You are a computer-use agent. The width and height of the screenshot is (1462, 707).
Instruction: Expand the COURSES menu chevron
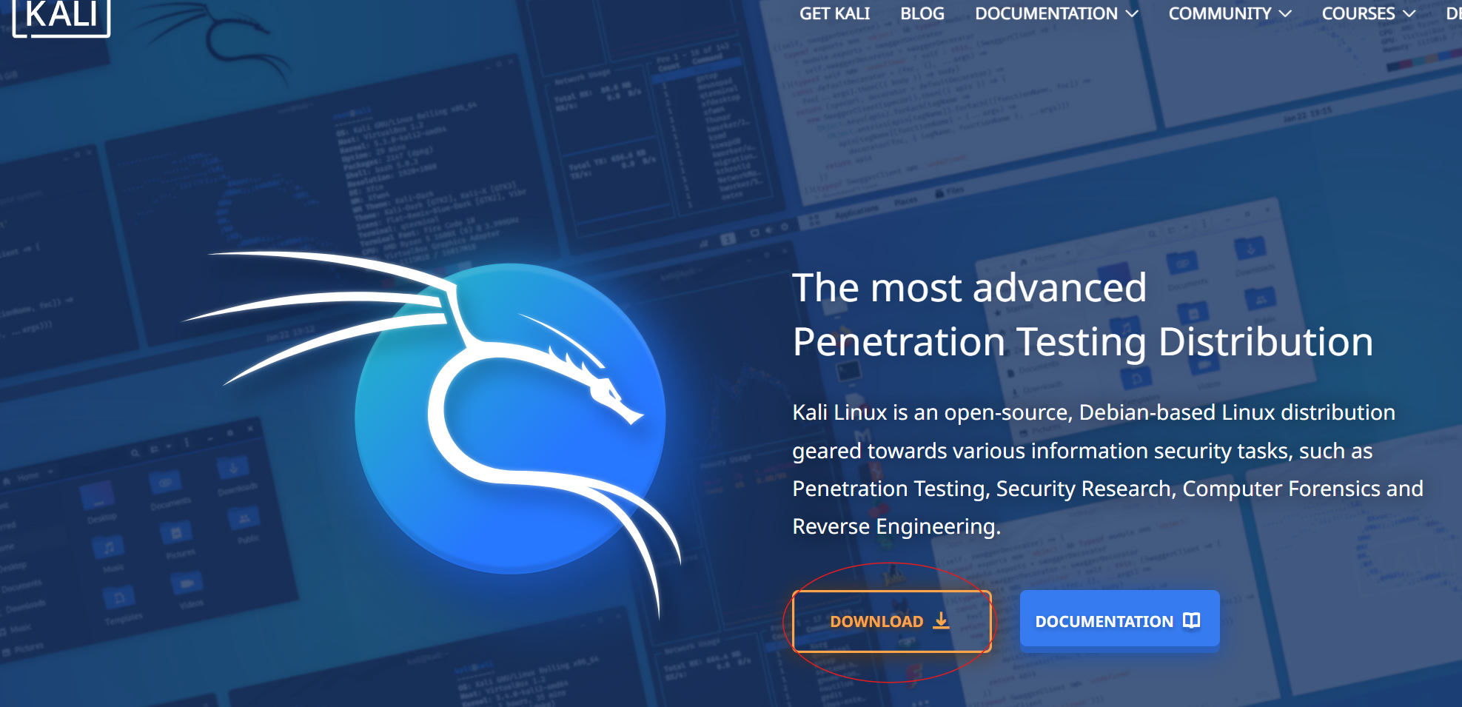click(x=1409, y=14)
